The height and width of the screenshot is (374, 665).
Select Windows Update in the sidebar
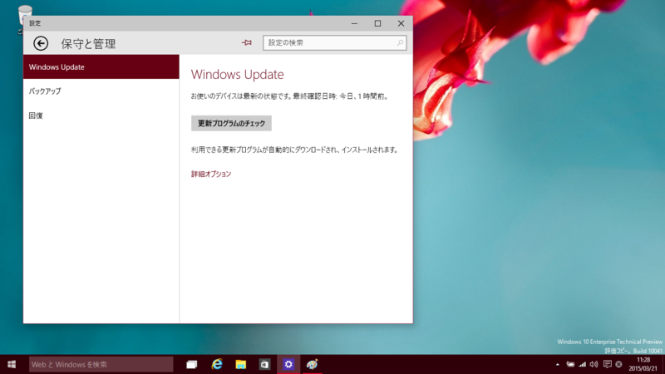point(101,67)
